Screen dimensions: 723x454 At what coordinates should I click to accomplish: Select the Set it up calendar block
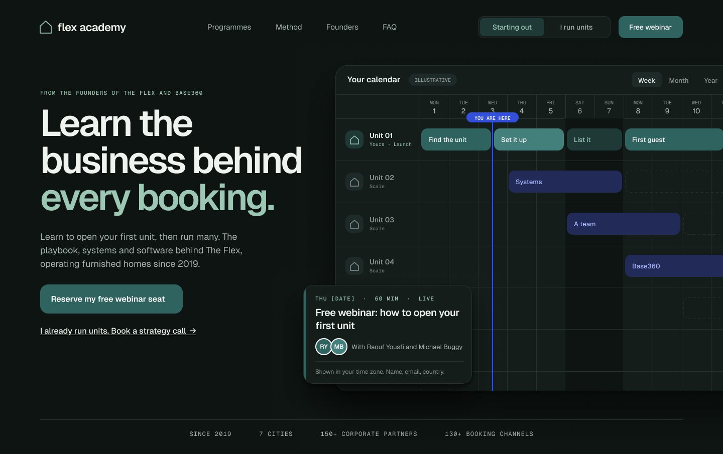[529, 139]
